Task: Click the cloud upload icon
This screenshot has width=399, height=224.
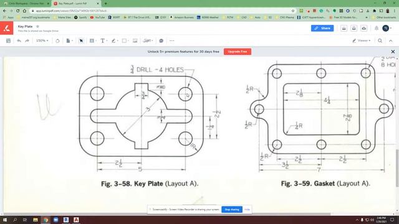Action: pyautogui.click(x=364, y=28)
